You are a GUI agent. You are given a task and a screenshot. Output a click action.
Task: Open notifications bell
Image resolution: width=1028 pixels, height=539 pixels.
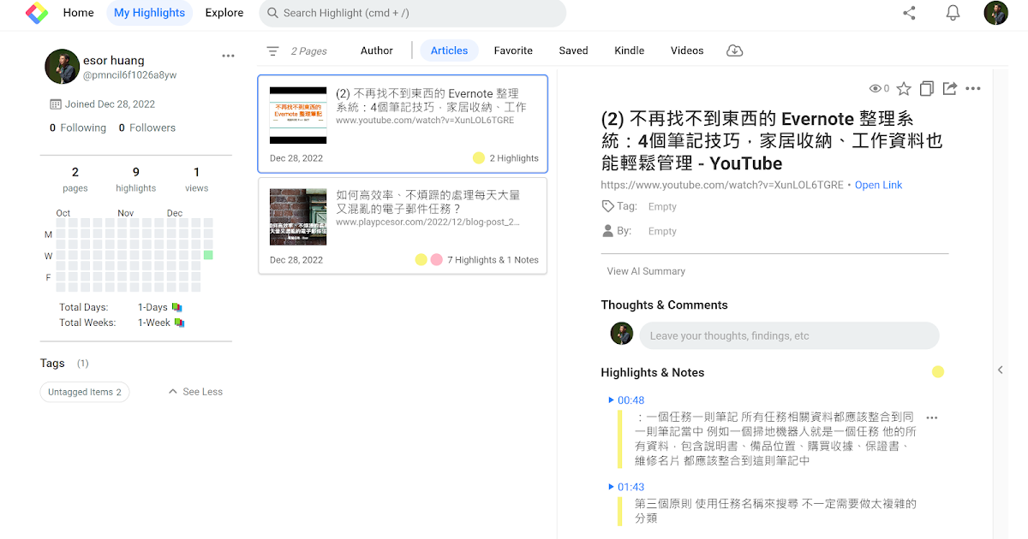(x=953, y=13)
